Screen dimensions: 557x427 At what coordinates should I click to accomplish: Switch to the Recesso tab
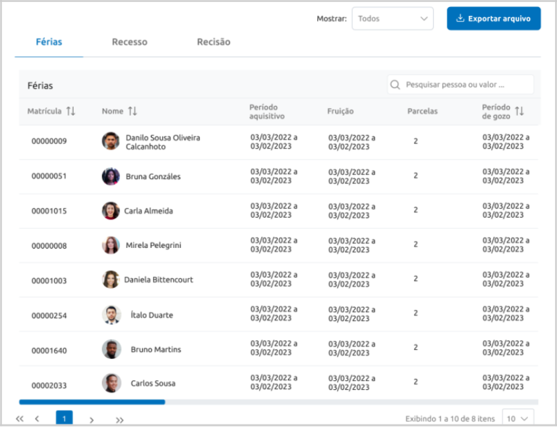[x=130, y=42]
